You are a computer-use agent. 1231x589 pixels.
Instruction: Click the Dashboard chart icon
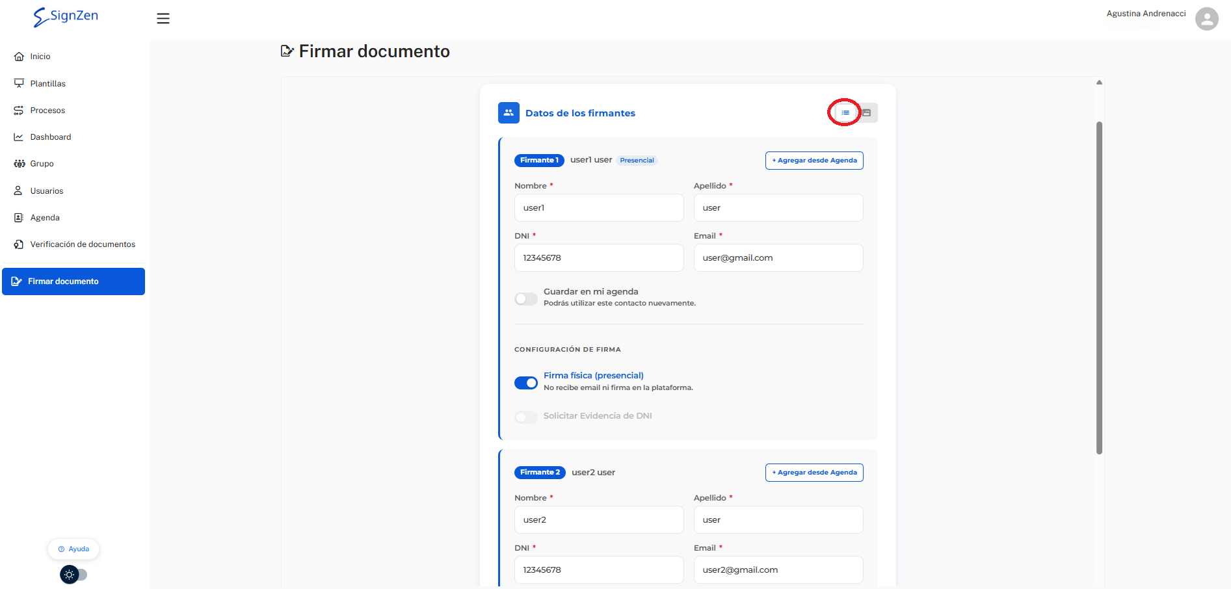tap(19, 137)
